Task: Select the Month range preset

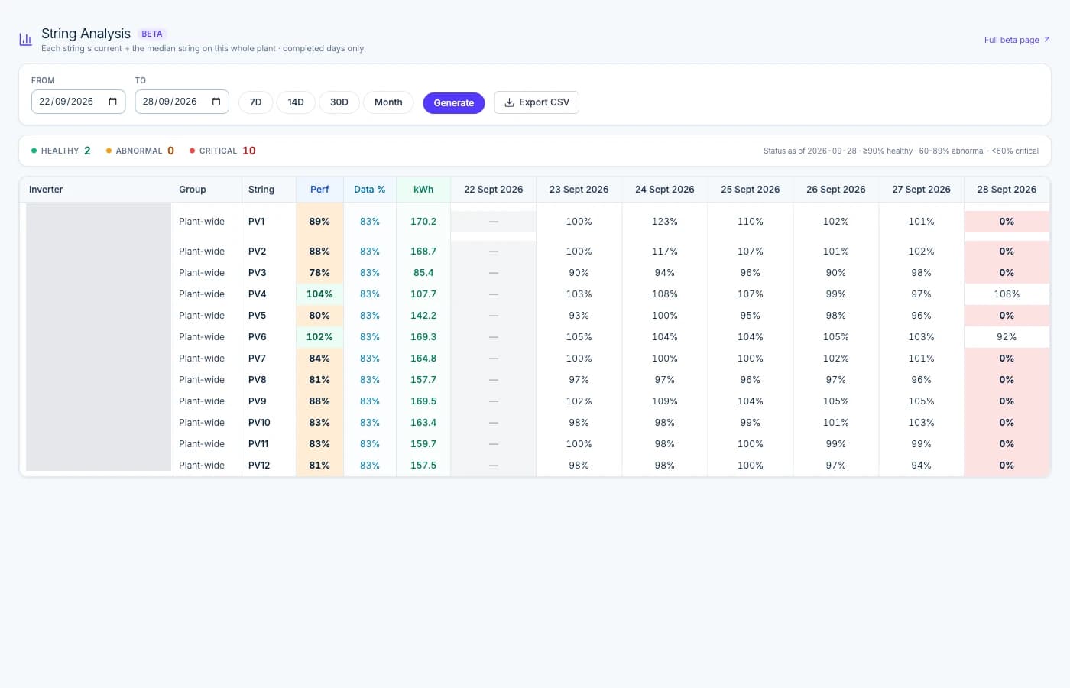Action: pyautogui.click(x=388, y=102)
